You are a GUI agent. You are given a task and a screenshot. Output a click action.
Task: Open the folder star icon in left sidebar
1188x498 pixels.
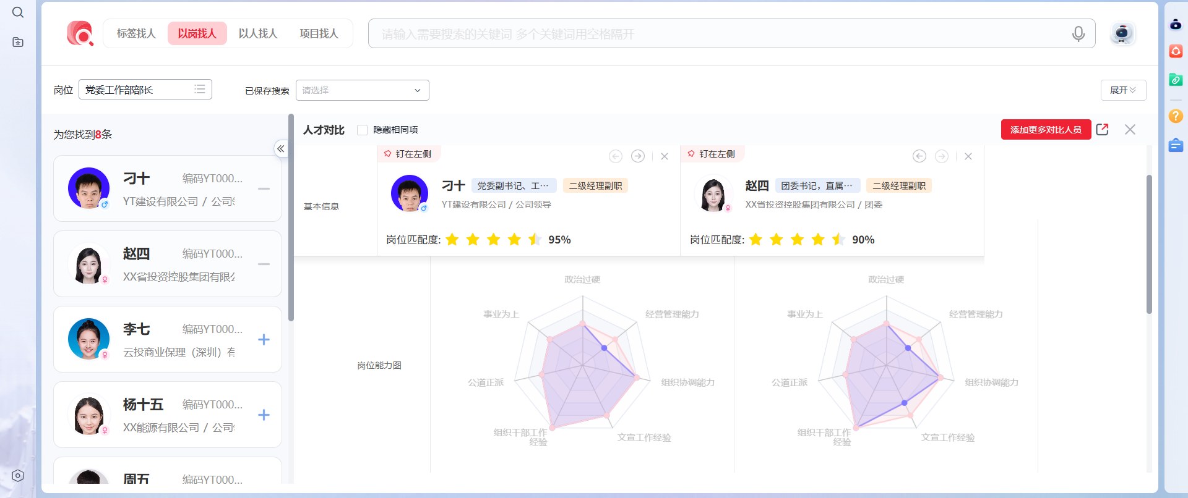coord(18,42)
